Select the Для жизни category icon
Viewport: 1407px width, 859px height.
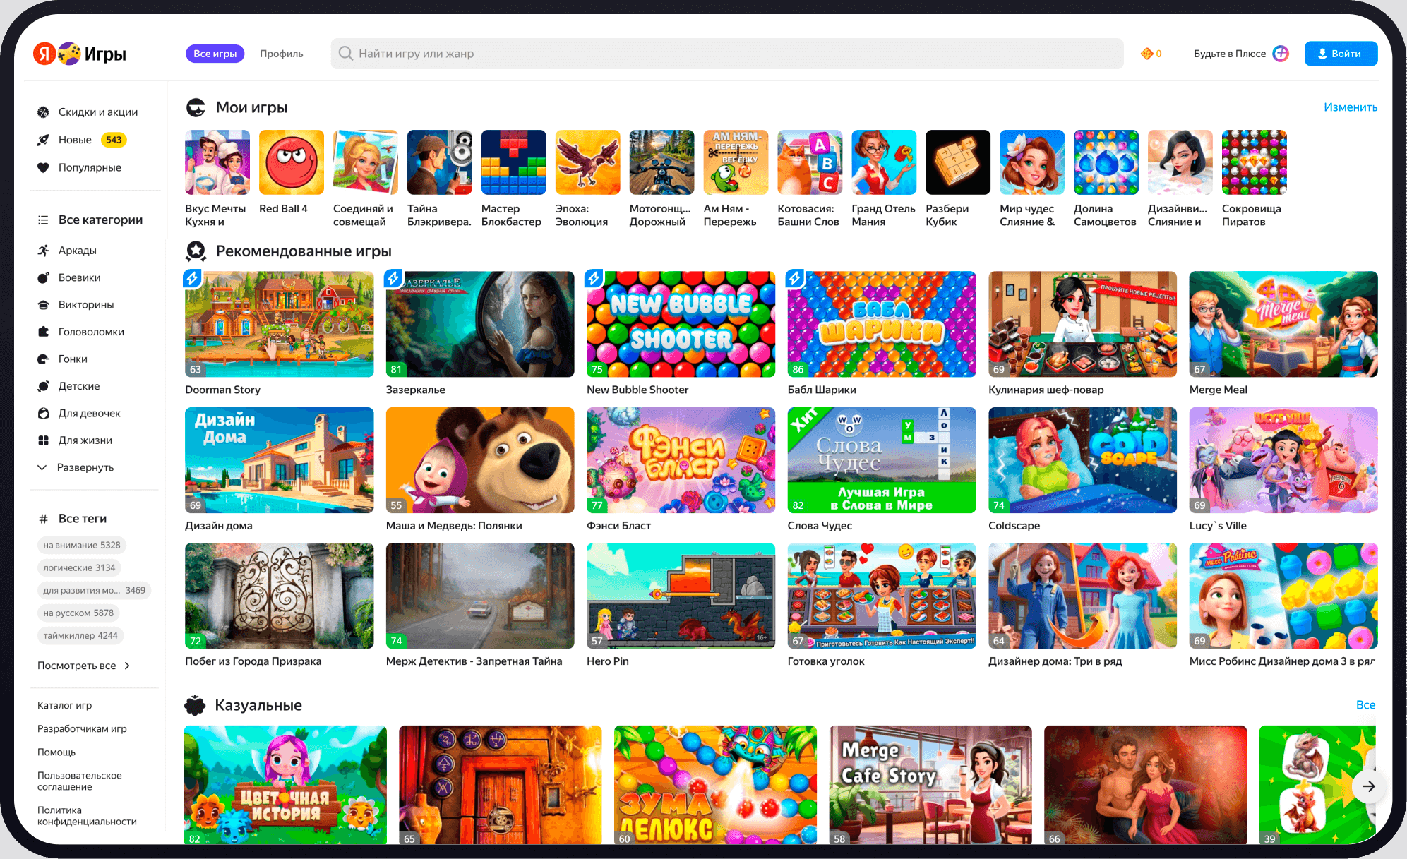tap(43, 440)
